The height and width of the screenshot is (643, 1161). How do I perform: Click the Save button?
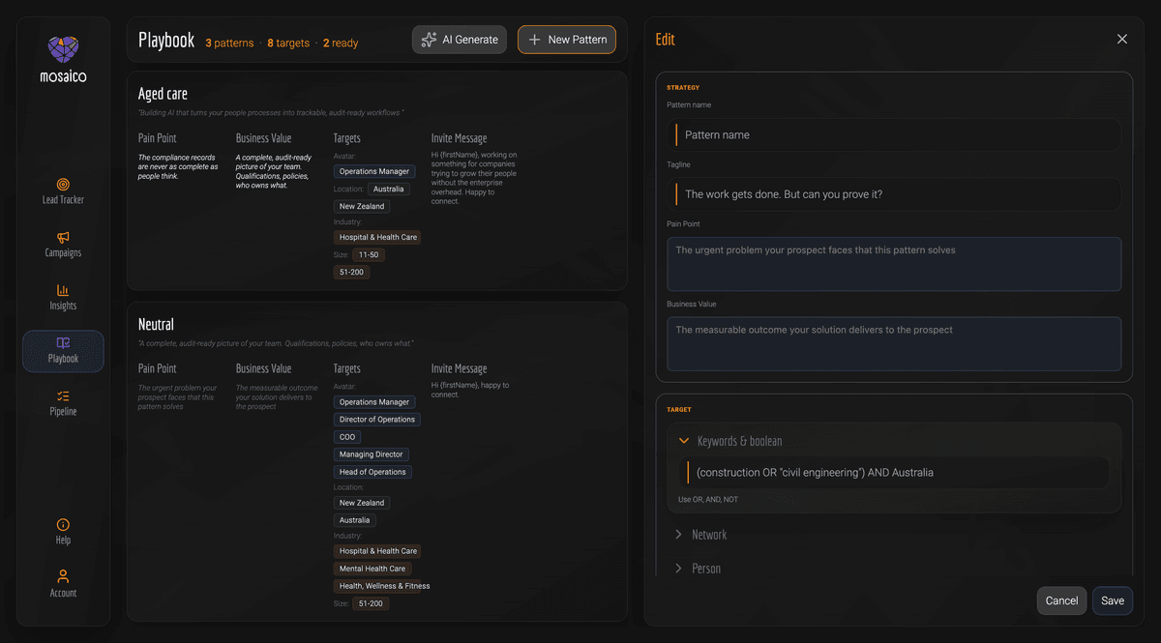(1113, 600)
